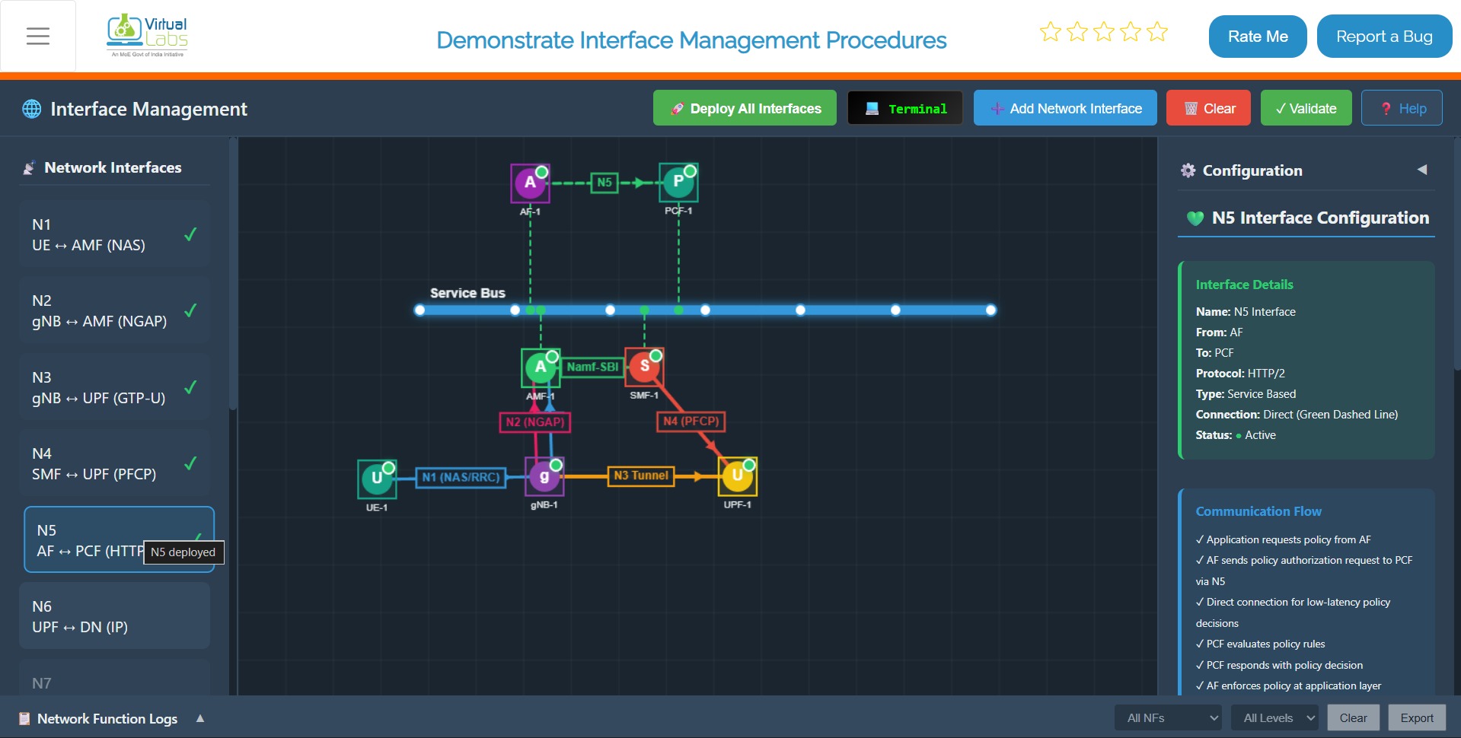Open the Help dialog
The height and width of the screenshot is (738, 1461).
(1402, 108)
